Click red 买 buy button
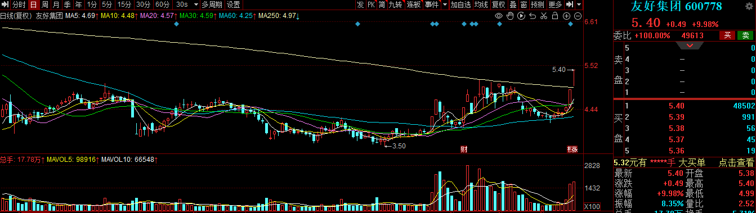 727,35
